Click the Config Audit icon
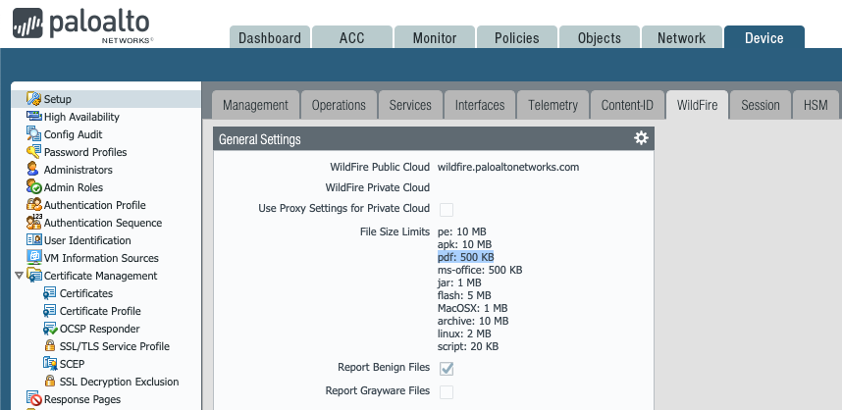This screenshot has height=410, width=842. click(x=33, y=134)
